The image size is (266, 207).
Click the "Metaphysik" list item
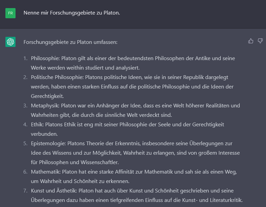click(135, 110)
